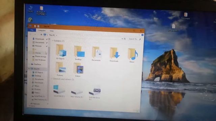This screenshot has height=121, width=216.
Task: Click the search magnifier icon
Action: click(x=140, y=39)
